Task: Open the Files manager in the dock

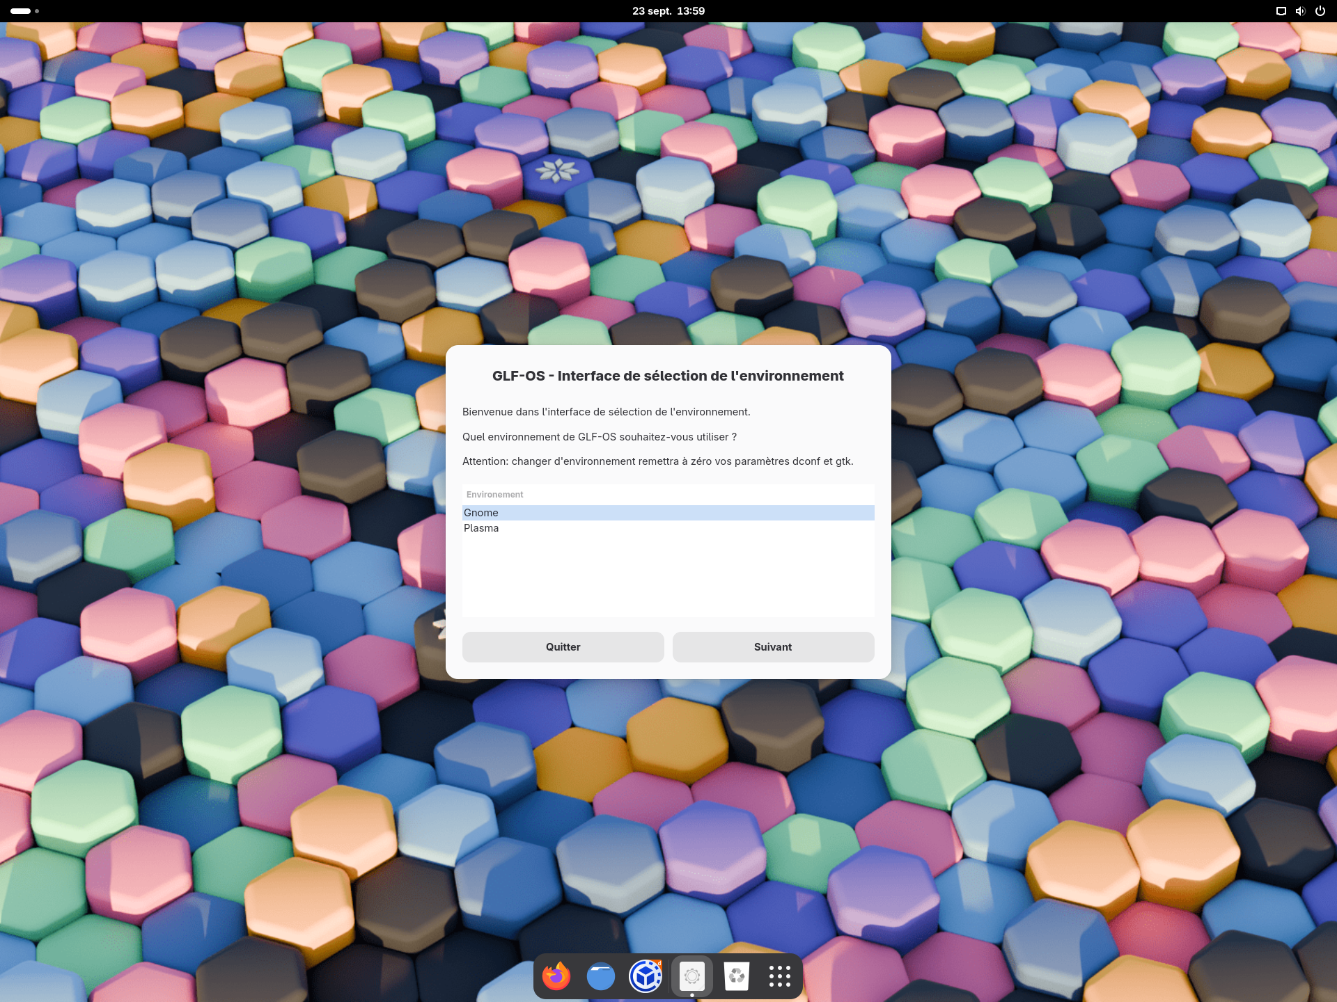Action: [x=601, y=976]
